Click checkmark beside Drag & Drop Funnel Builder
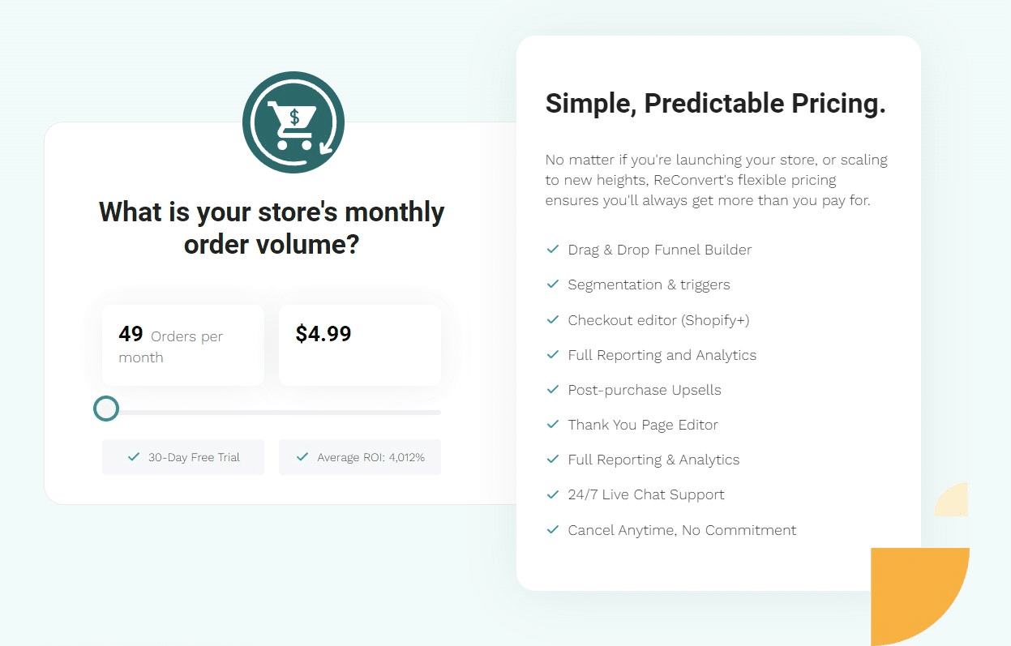The width and height of the screenshot is (1011, 646). pyautogui.click(x=553, y=249)
